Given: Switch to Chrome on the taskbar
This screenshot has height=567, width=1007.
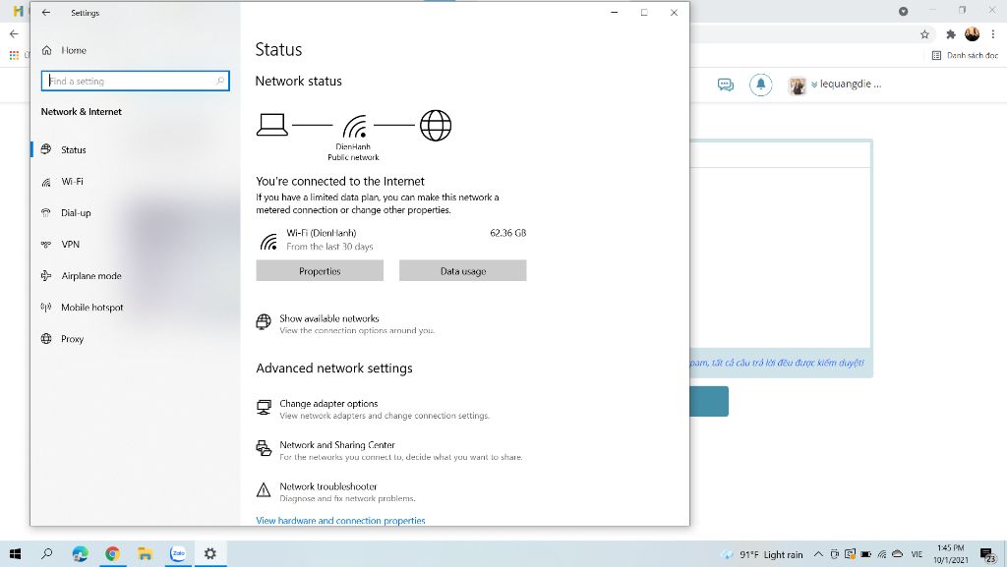Looking at the screenshot, I should (x=112, y=553).
